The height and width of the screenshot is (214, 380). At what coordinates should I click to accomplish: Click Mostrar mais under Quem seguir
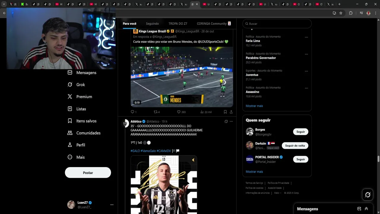click(254, 171)
